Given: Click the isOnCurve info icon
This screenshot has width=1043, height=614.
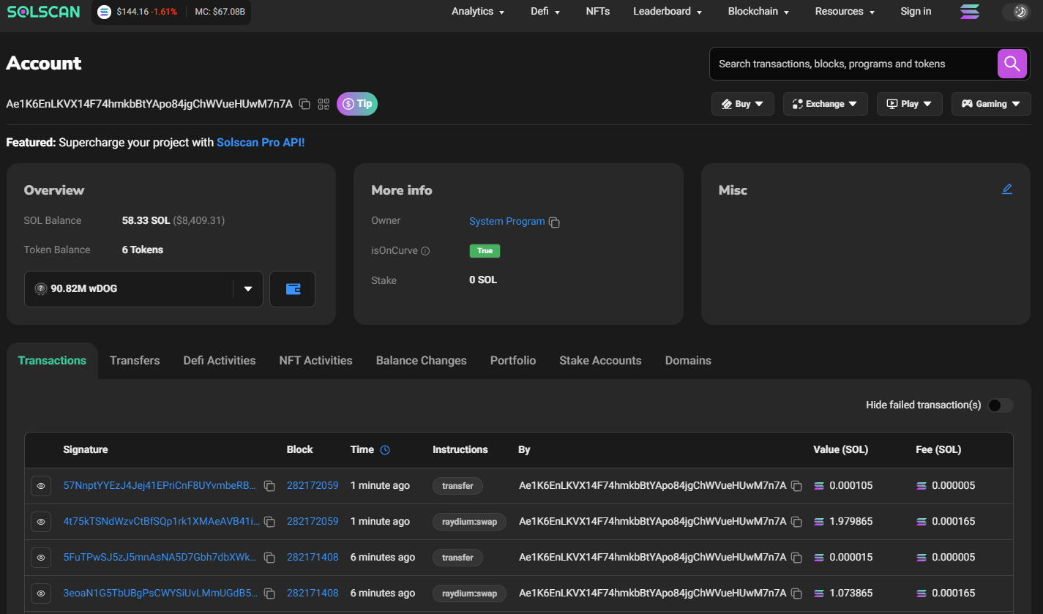Looking at the screenshot, I should click(x=425, y=251).
